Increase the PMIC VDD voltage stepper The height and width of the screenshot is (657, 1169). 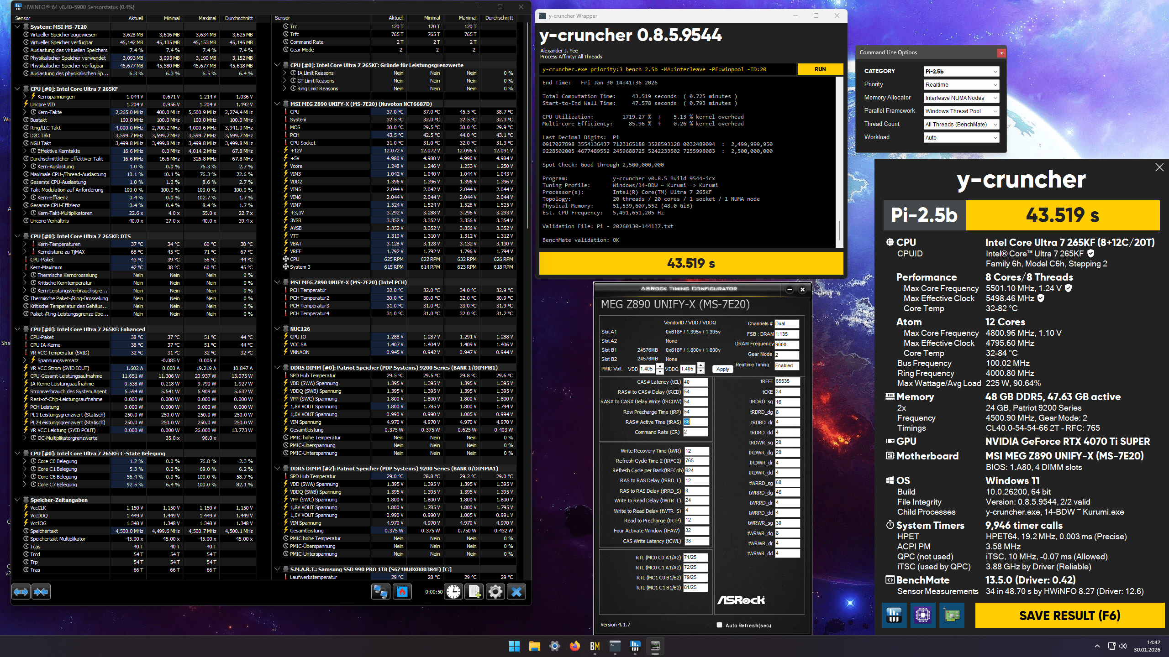pyautogui.click(x=660, y=366)
